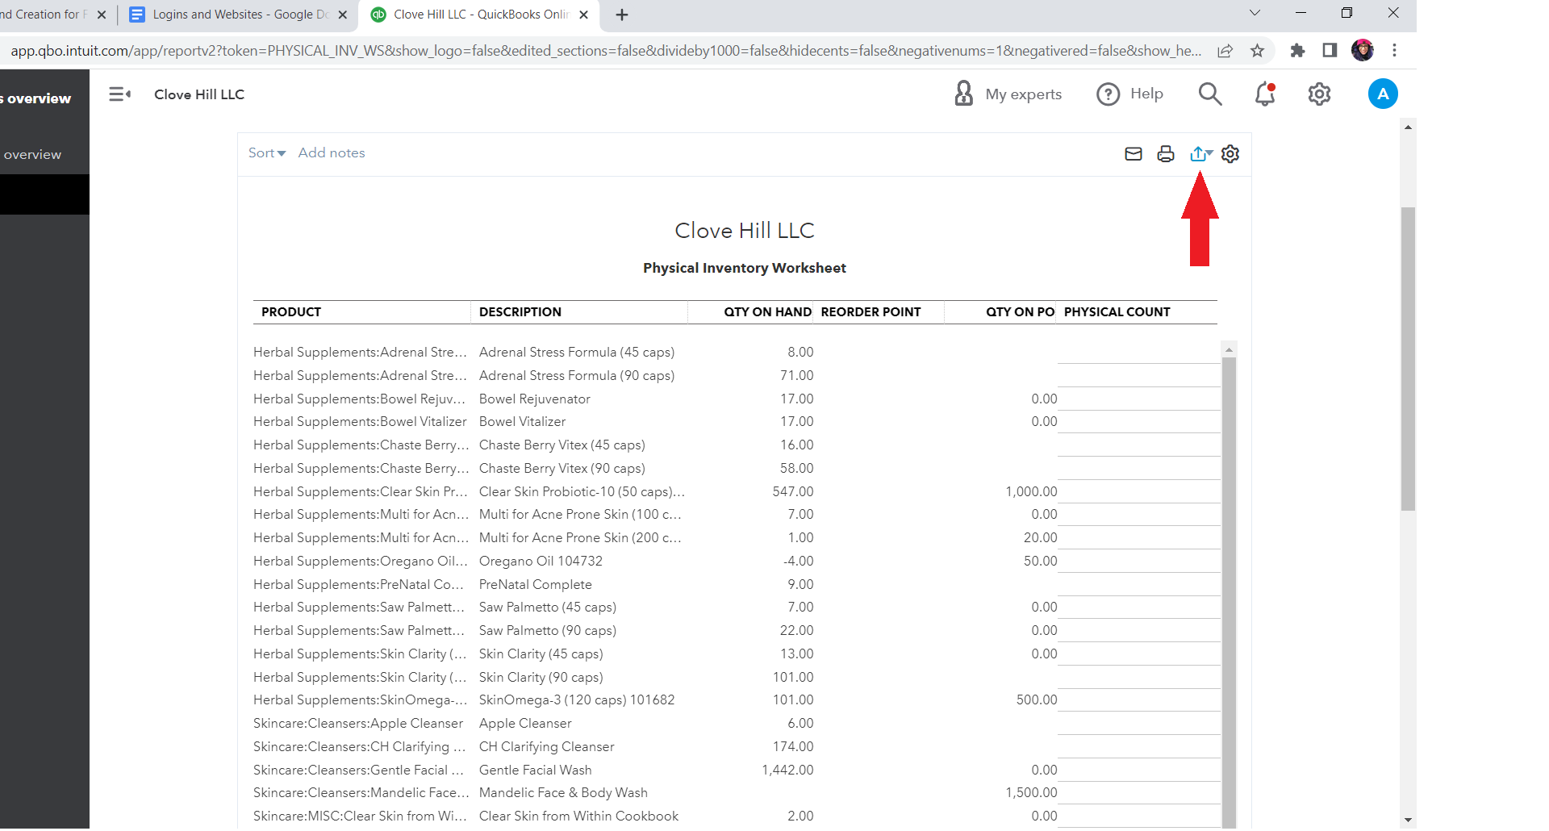Click page scrollbar up arrow
This screenshot has height=831, width=1549.
[x=1408, y=127]
